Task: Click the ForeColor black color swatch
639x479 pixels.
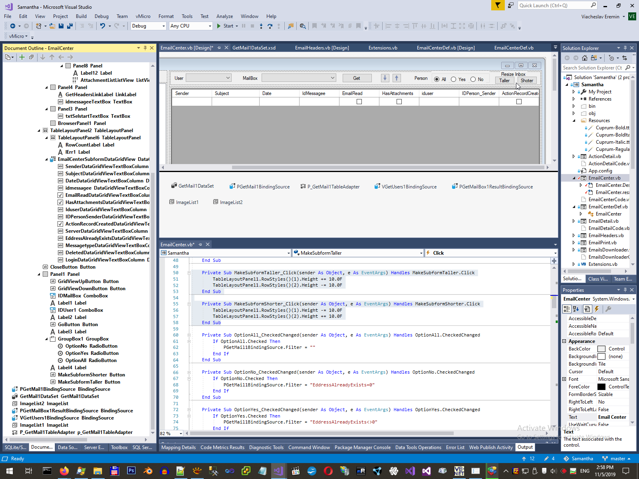Action: [601, 387]
